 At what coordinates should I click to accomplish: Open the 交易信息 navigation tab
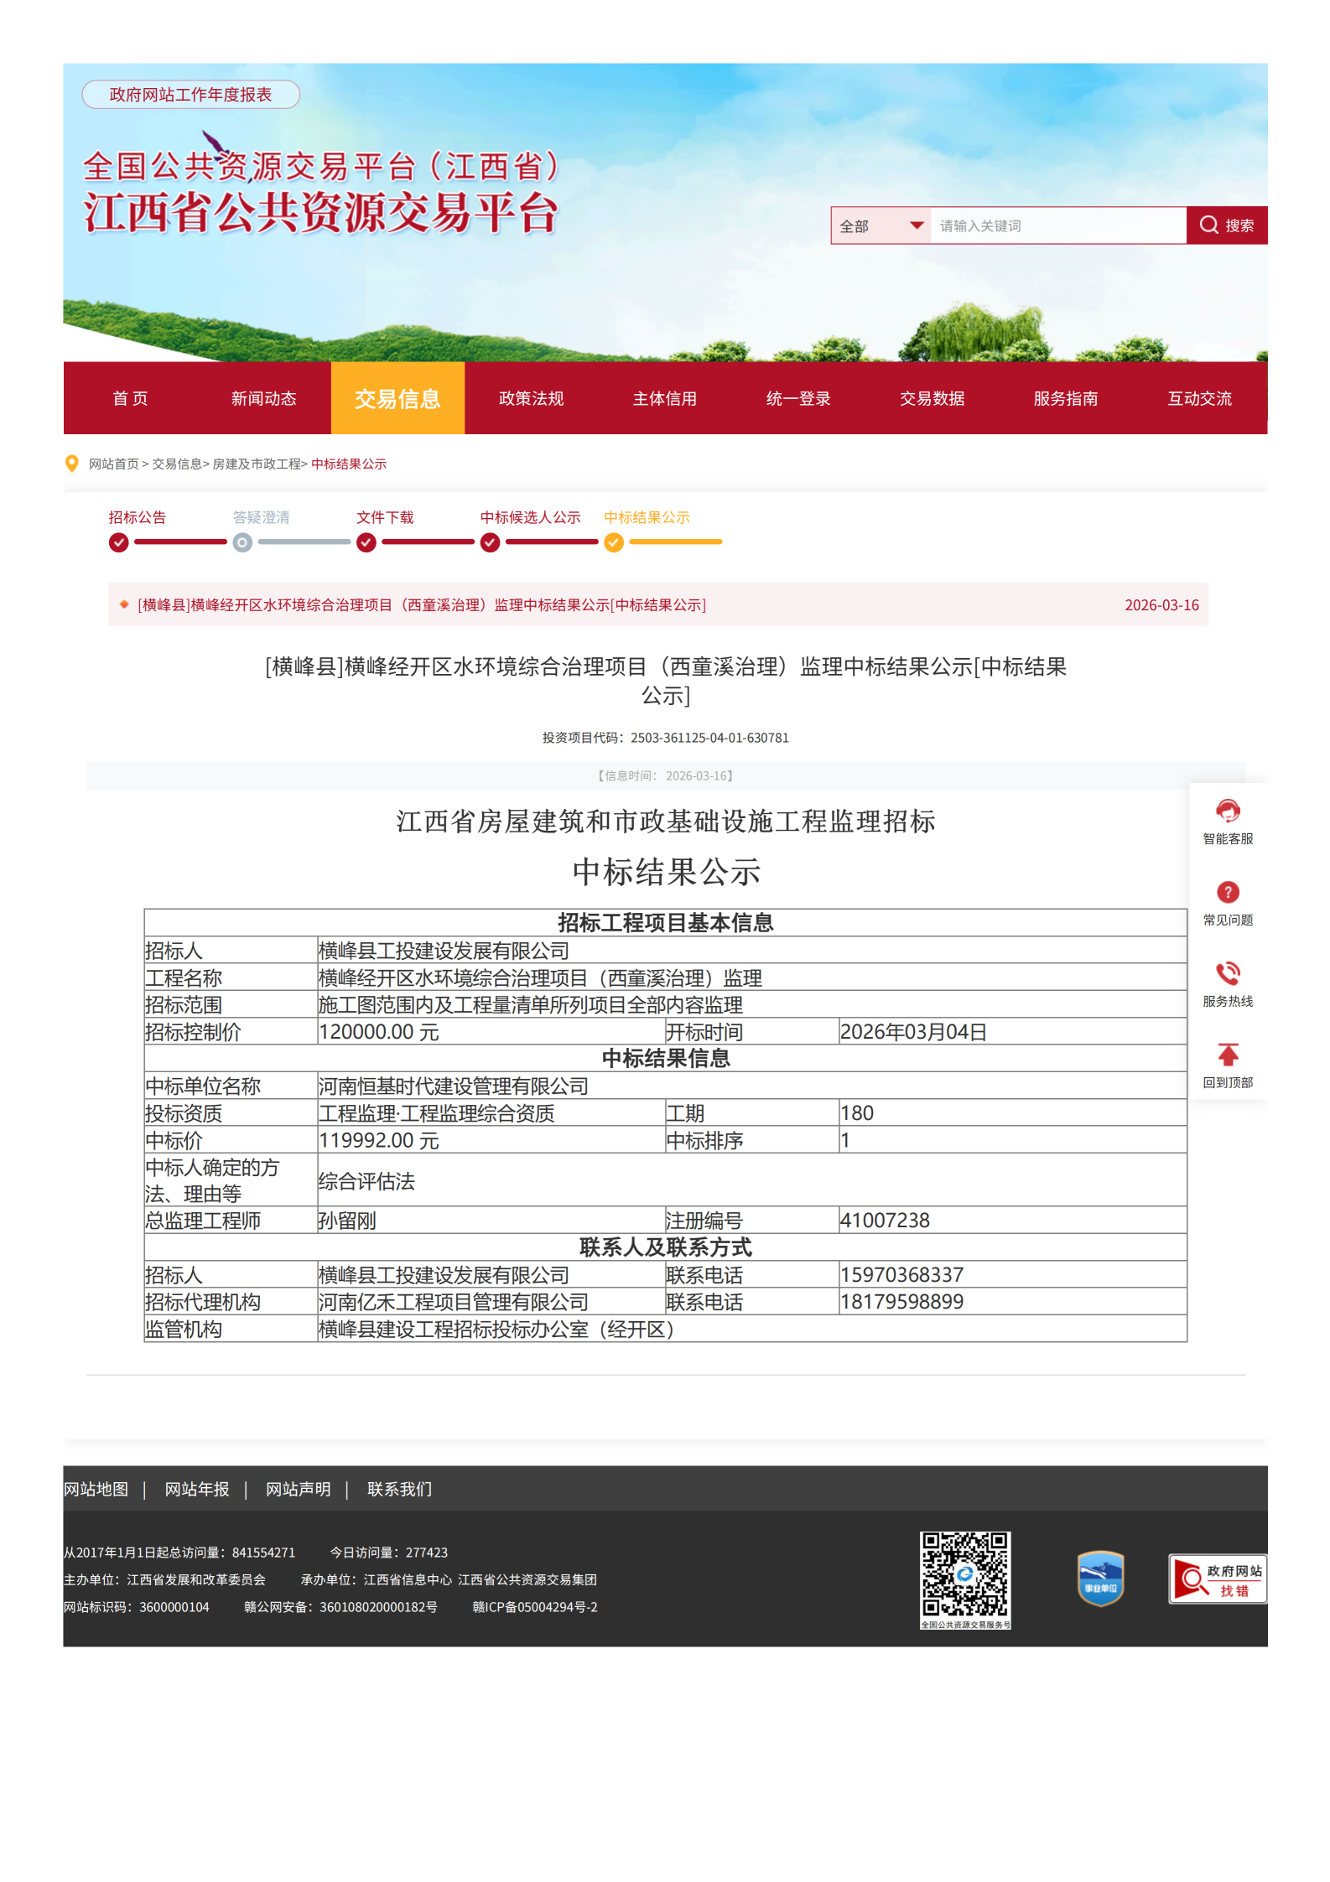pyautogui.click(x=397, y=399)
